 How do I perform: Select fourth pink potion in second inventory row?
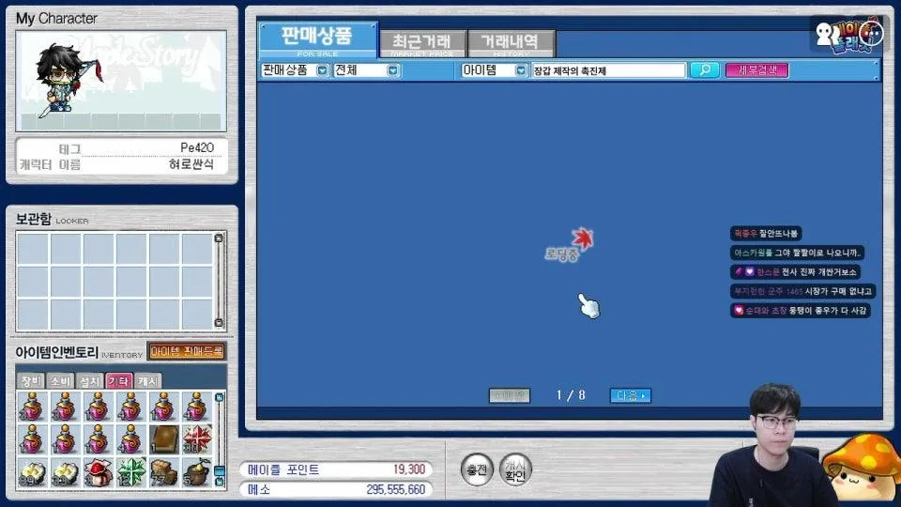click(x=131, y=439)
